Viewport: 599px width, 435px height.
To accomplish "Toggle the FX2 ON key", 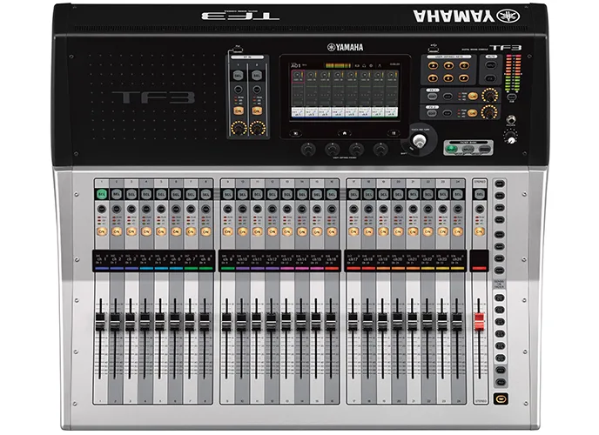I will pos(473,113).
